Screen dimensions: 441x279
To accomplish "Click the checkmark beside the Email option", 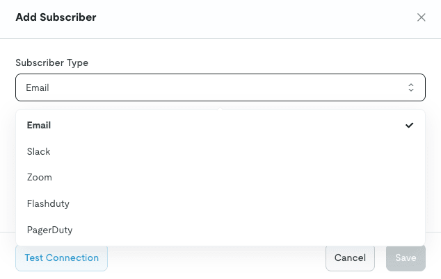I will 410,126.
